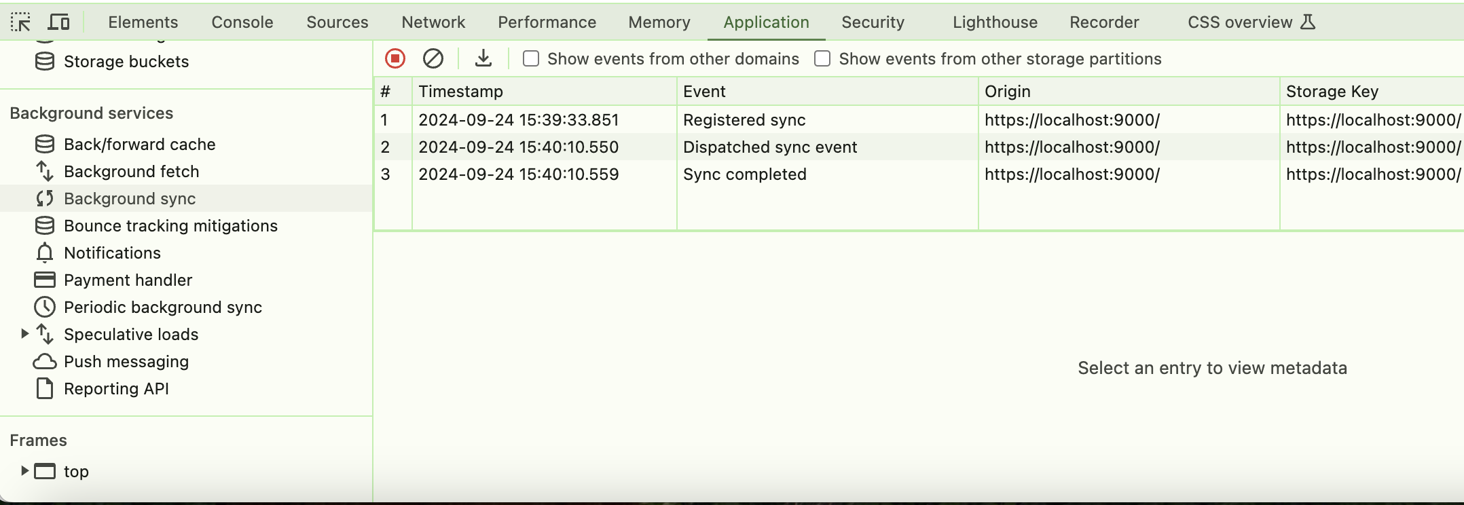Click the Background sync icon
Viewport: 1464px width, 505px height.
click(x=45, y=199)
